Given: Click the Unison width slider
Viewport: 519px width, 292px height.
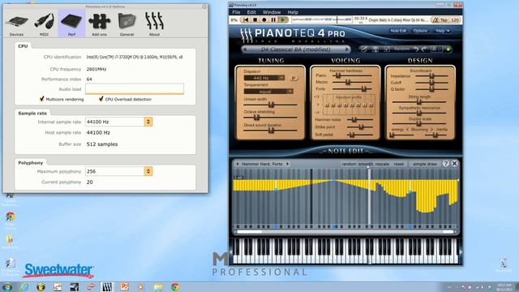Looking at the screenshot, I should (270, 105).
